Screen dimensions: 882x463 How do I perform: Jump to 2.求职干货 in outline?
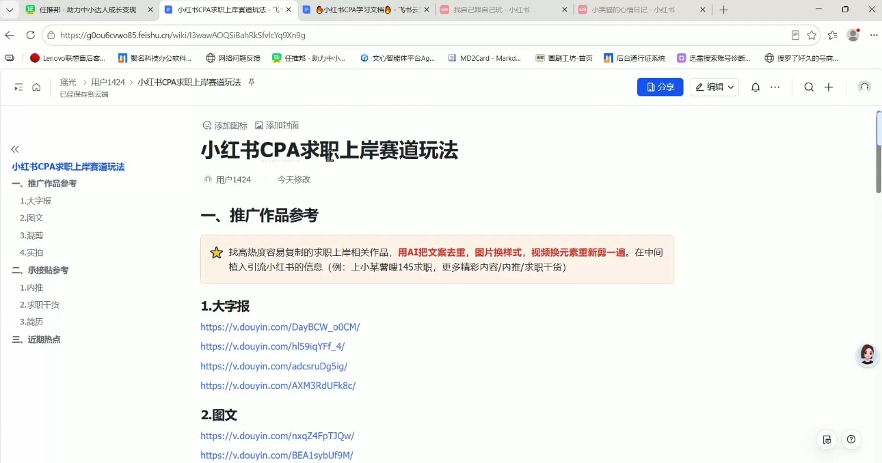[x=40, y=305]
